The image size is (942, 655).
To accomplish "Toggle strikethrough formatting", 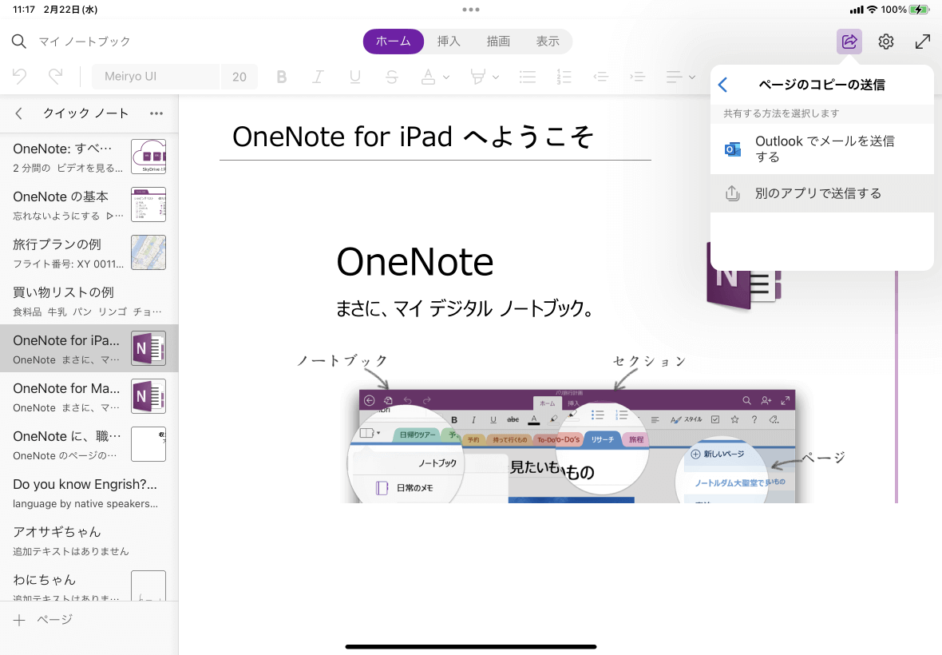I will click(x=392, y=77).
